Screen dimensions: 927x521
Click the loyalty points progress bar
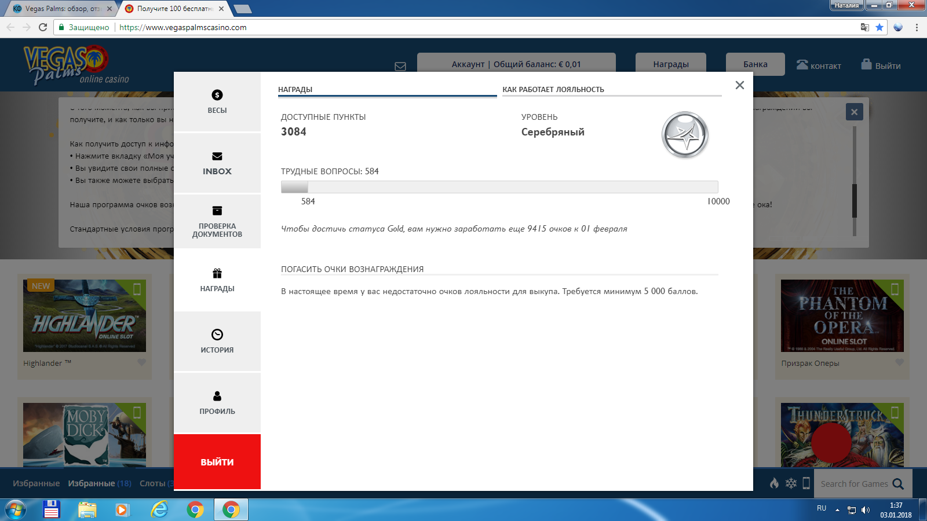pos(499,187)
